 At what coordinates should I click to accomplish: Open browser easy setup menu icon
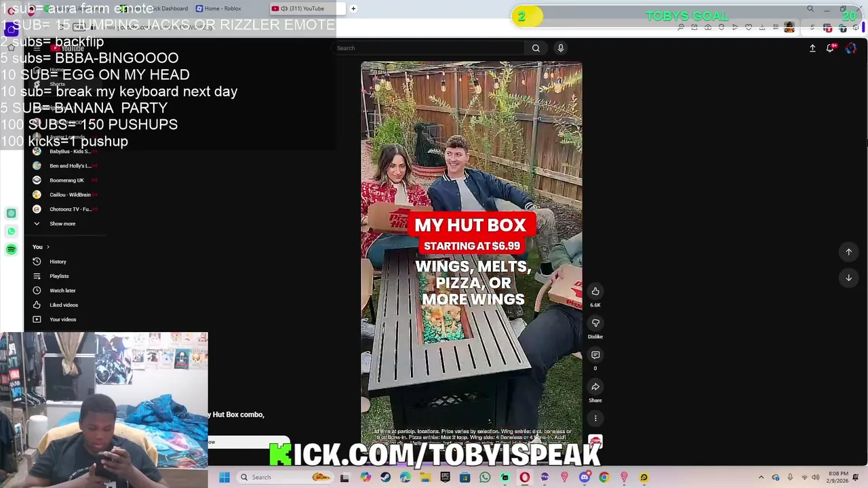tap(776, 27)
